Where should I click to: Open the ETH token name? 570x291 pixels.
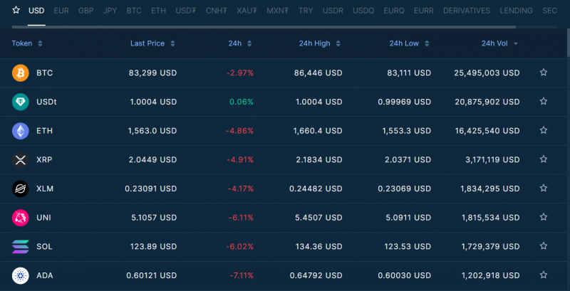44,131
